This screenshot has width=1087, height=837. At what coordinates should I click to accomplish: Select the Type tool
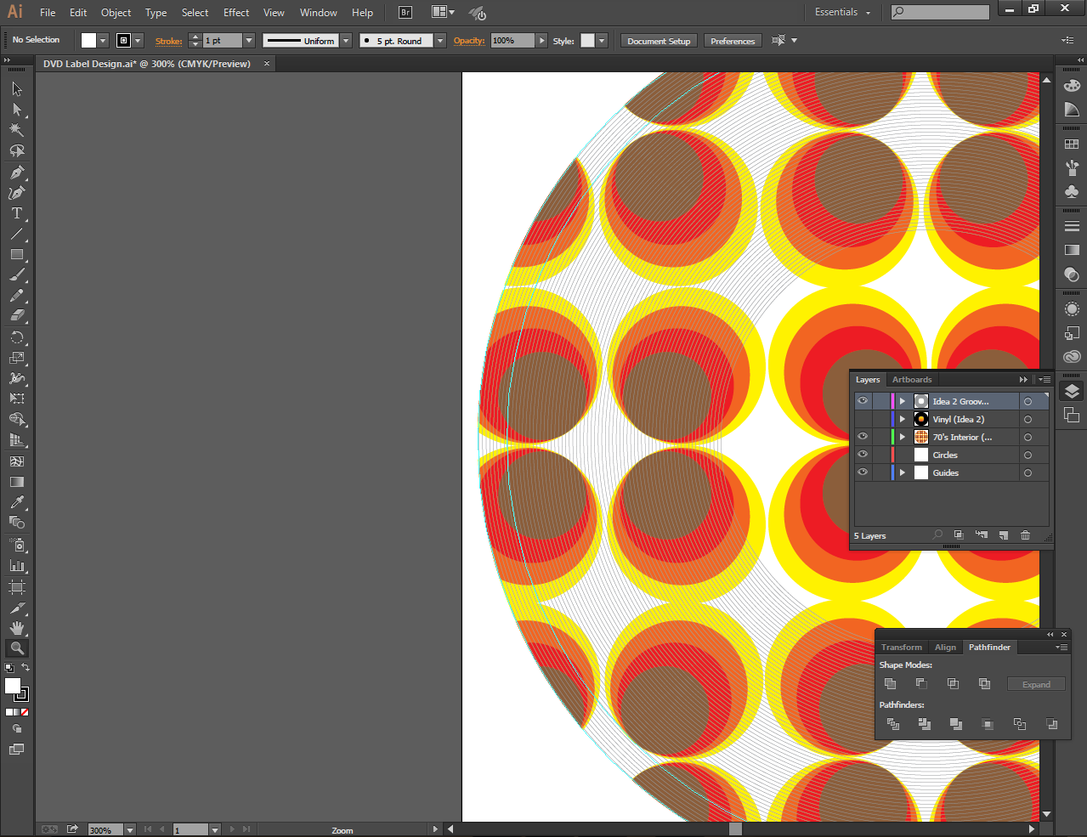(x=17, y=213)
